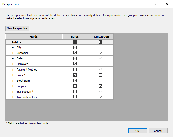
Task: Check Supplier in Sales perspective
Action: [x=75, y=86]
